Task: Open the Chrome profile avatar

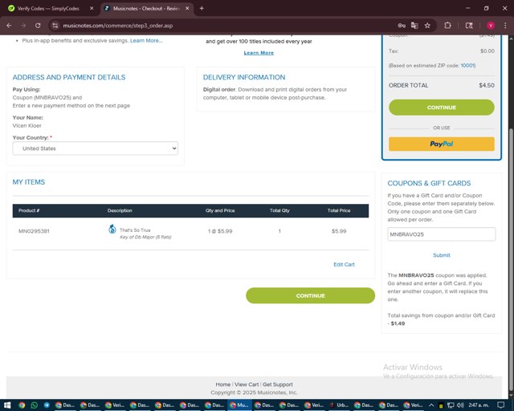Action: [491, 26]
